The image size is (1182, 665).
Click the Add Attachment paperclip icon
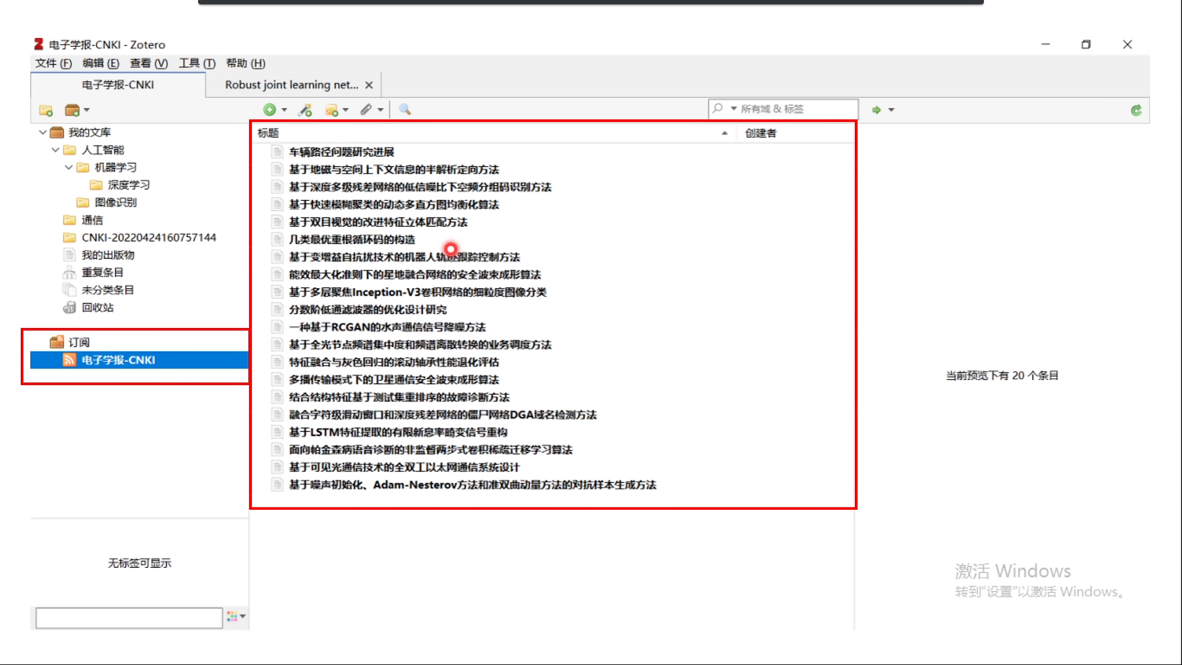(366, 110)
